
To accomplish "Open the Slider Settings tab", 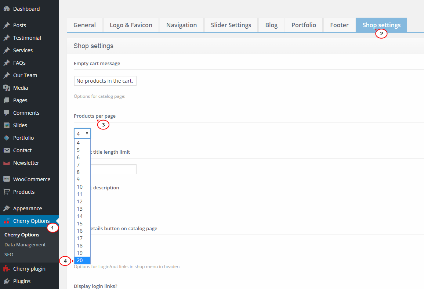I will [x=231, y=25].
